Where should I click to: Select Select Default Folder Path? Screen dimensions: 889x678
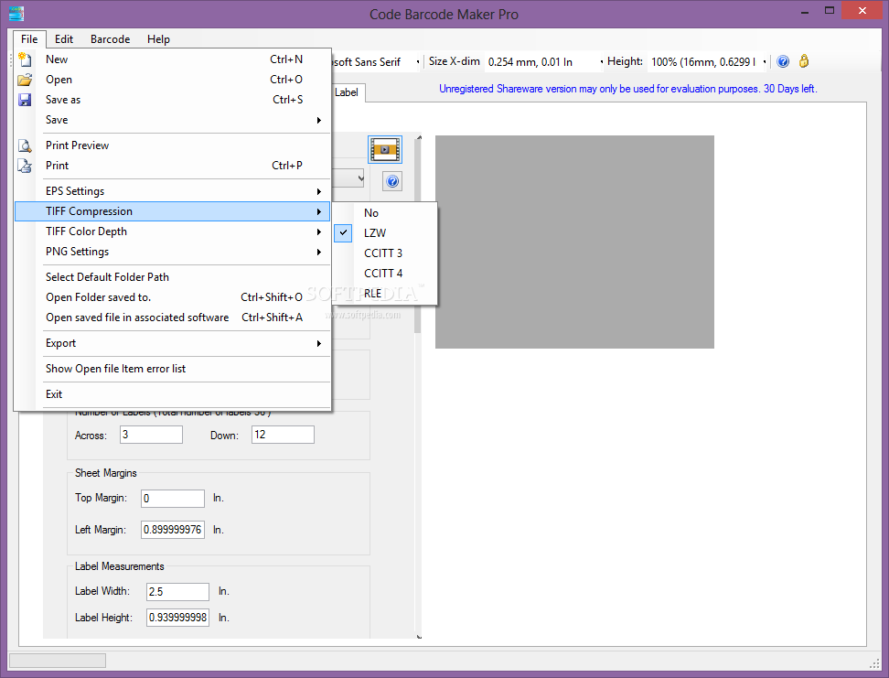pyautogui.click(x=172, y=277)
